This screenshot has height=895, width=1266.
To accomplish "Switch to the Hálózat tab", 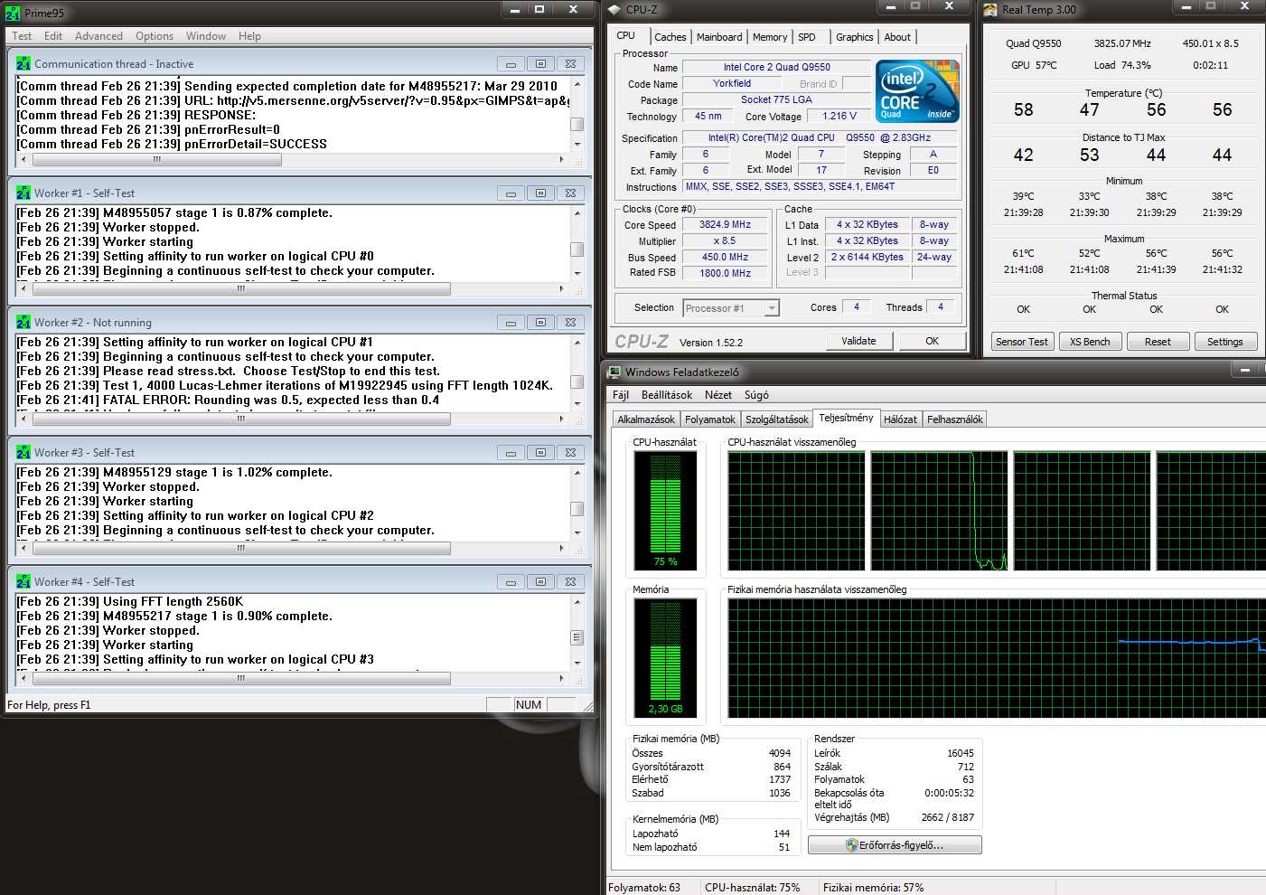I will 900,419.
